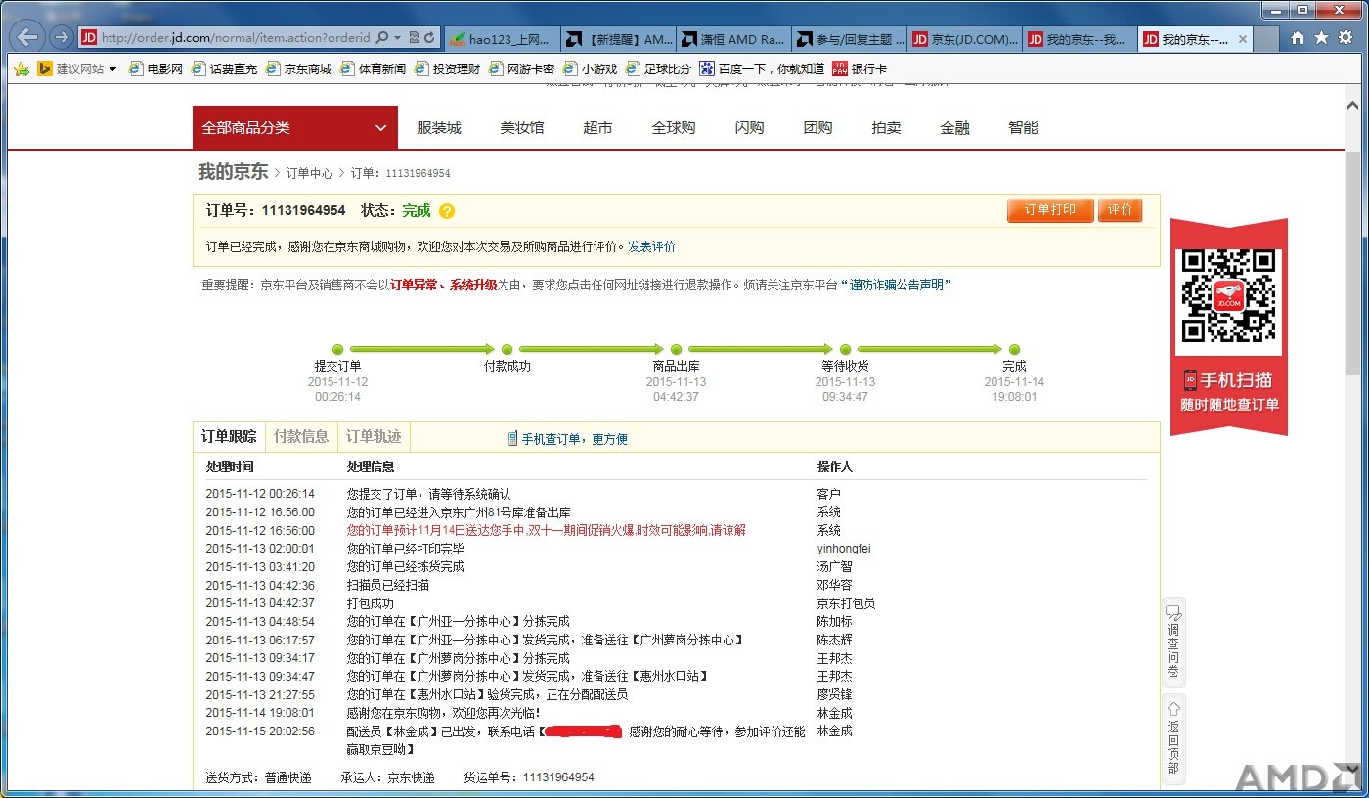Click the 订单打印 button
Viewport: 1369px width, 798px height.
1050,210
